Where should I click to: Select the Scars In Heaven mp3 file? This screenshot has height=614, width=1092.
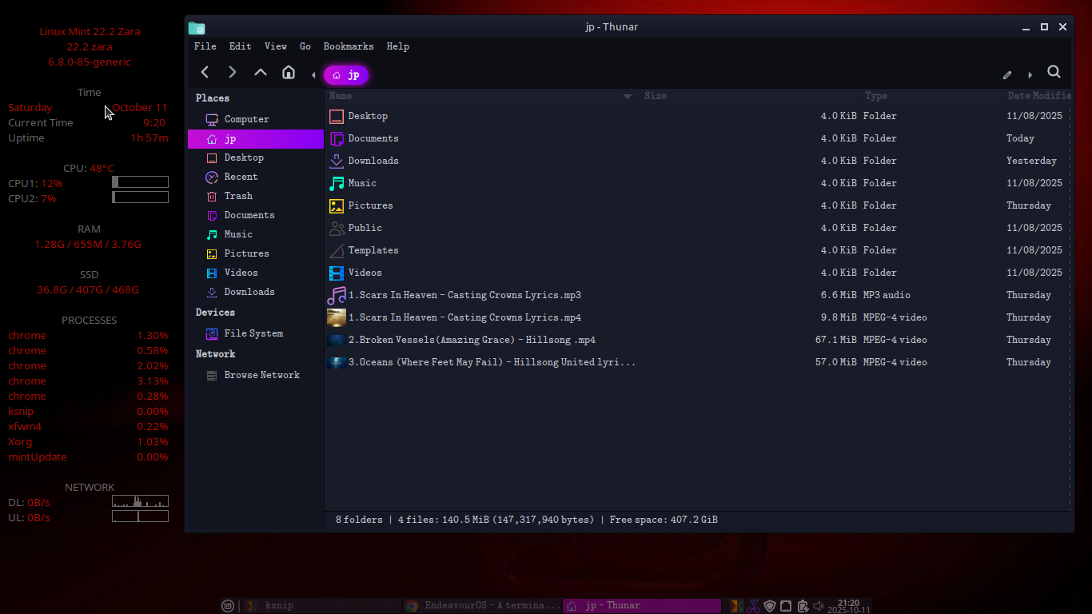point(464,295)
